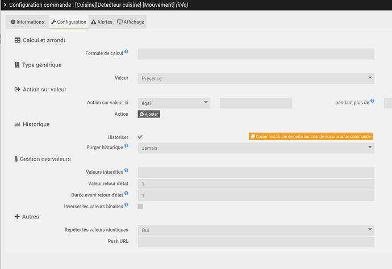Enable Inverser les valeurs binaires checkbox
Screen dimensions: 392x269
point(140,207)
